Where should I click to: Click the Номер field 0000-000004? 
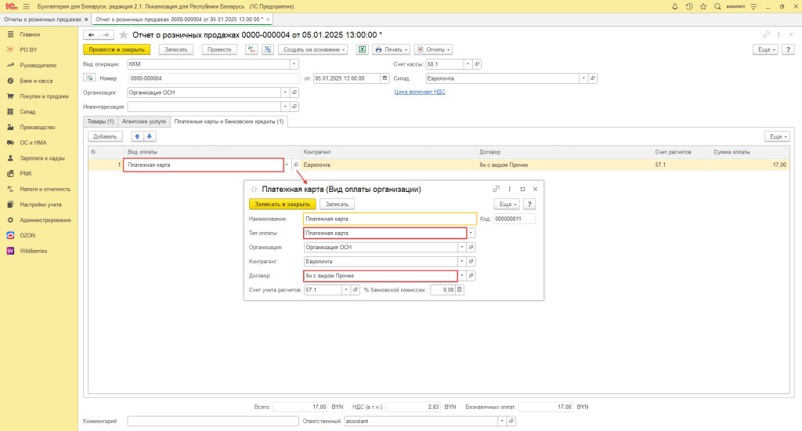[214, 78]
